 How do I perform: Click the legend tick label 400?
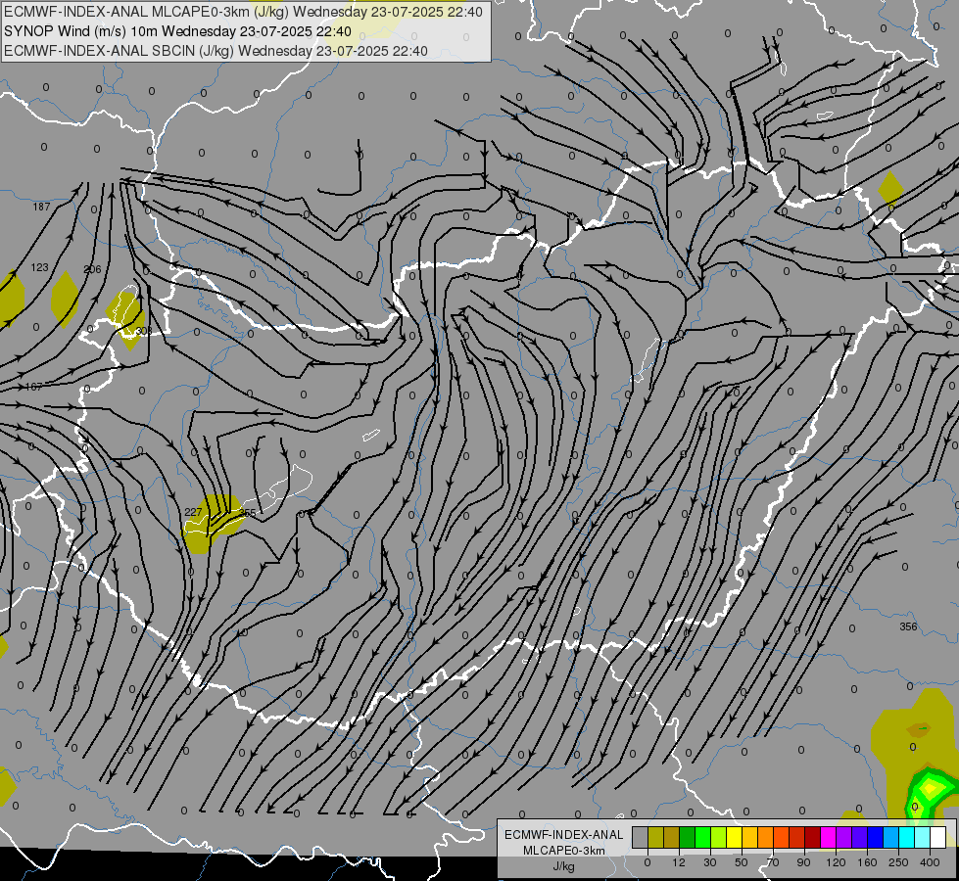[x=930, y=862]
